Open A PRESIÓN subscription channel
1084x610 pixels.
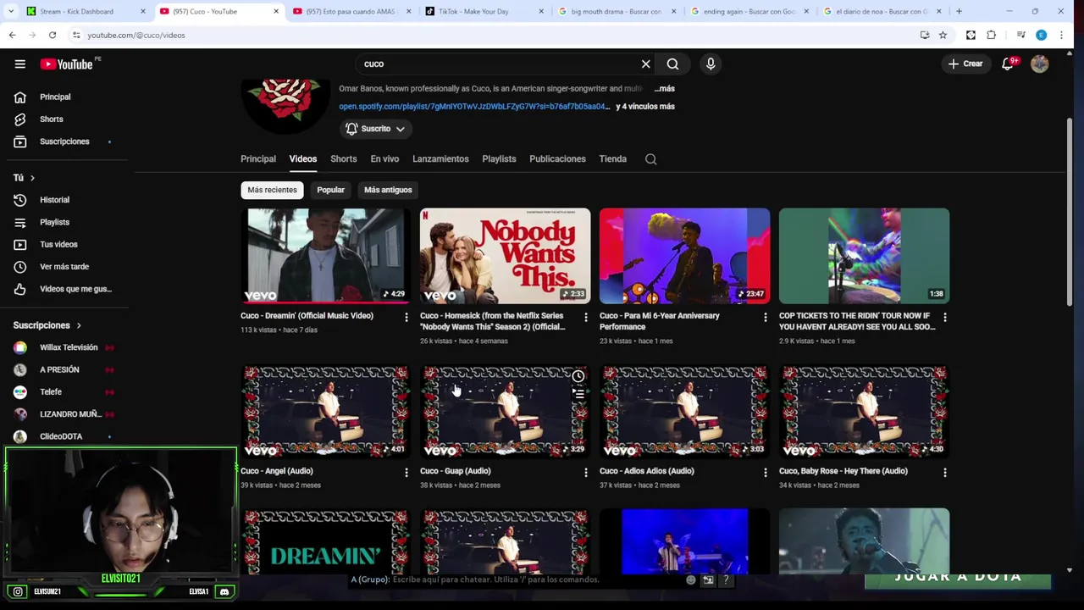click(59, 369)
